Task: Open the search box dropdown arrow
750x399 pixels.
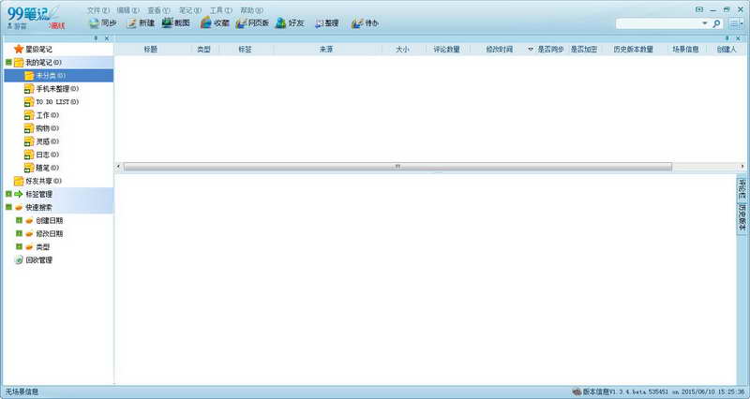Action: [705, 23]
